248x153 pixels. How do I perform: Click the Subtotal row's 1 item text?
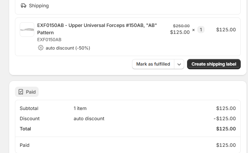coord(80,108)
